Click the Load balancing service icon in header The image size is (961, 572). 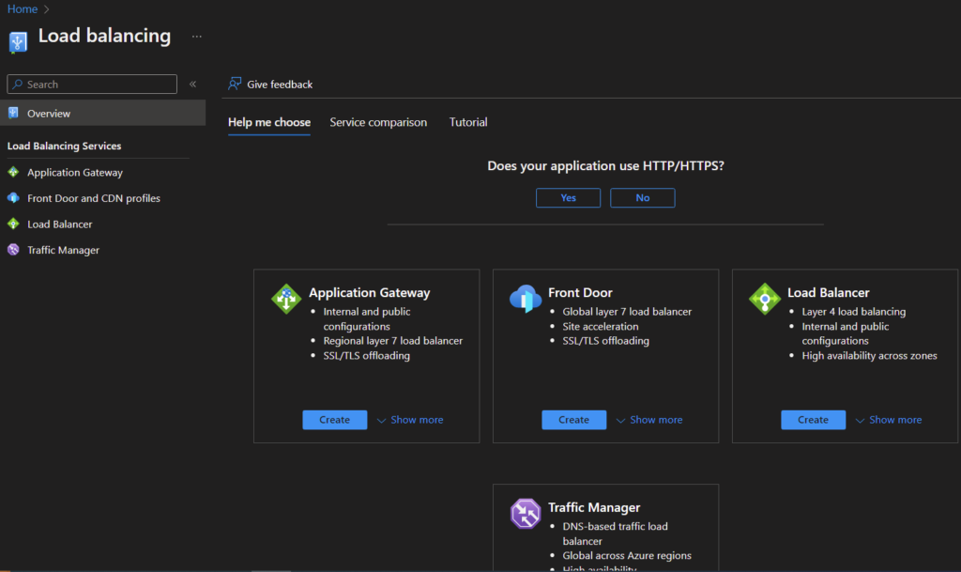point(18,41)
